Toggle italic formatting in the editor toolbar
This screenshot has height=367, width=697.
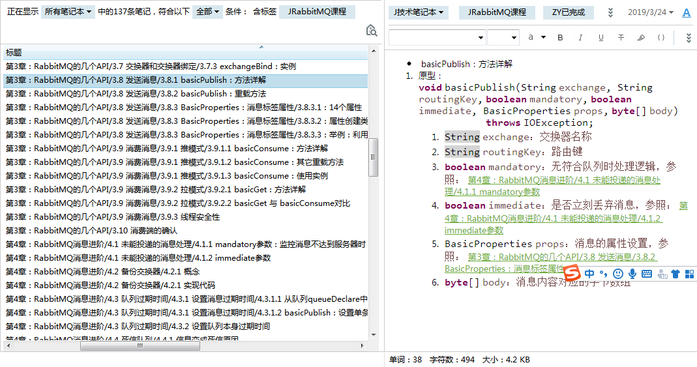[x=580, y=38]
